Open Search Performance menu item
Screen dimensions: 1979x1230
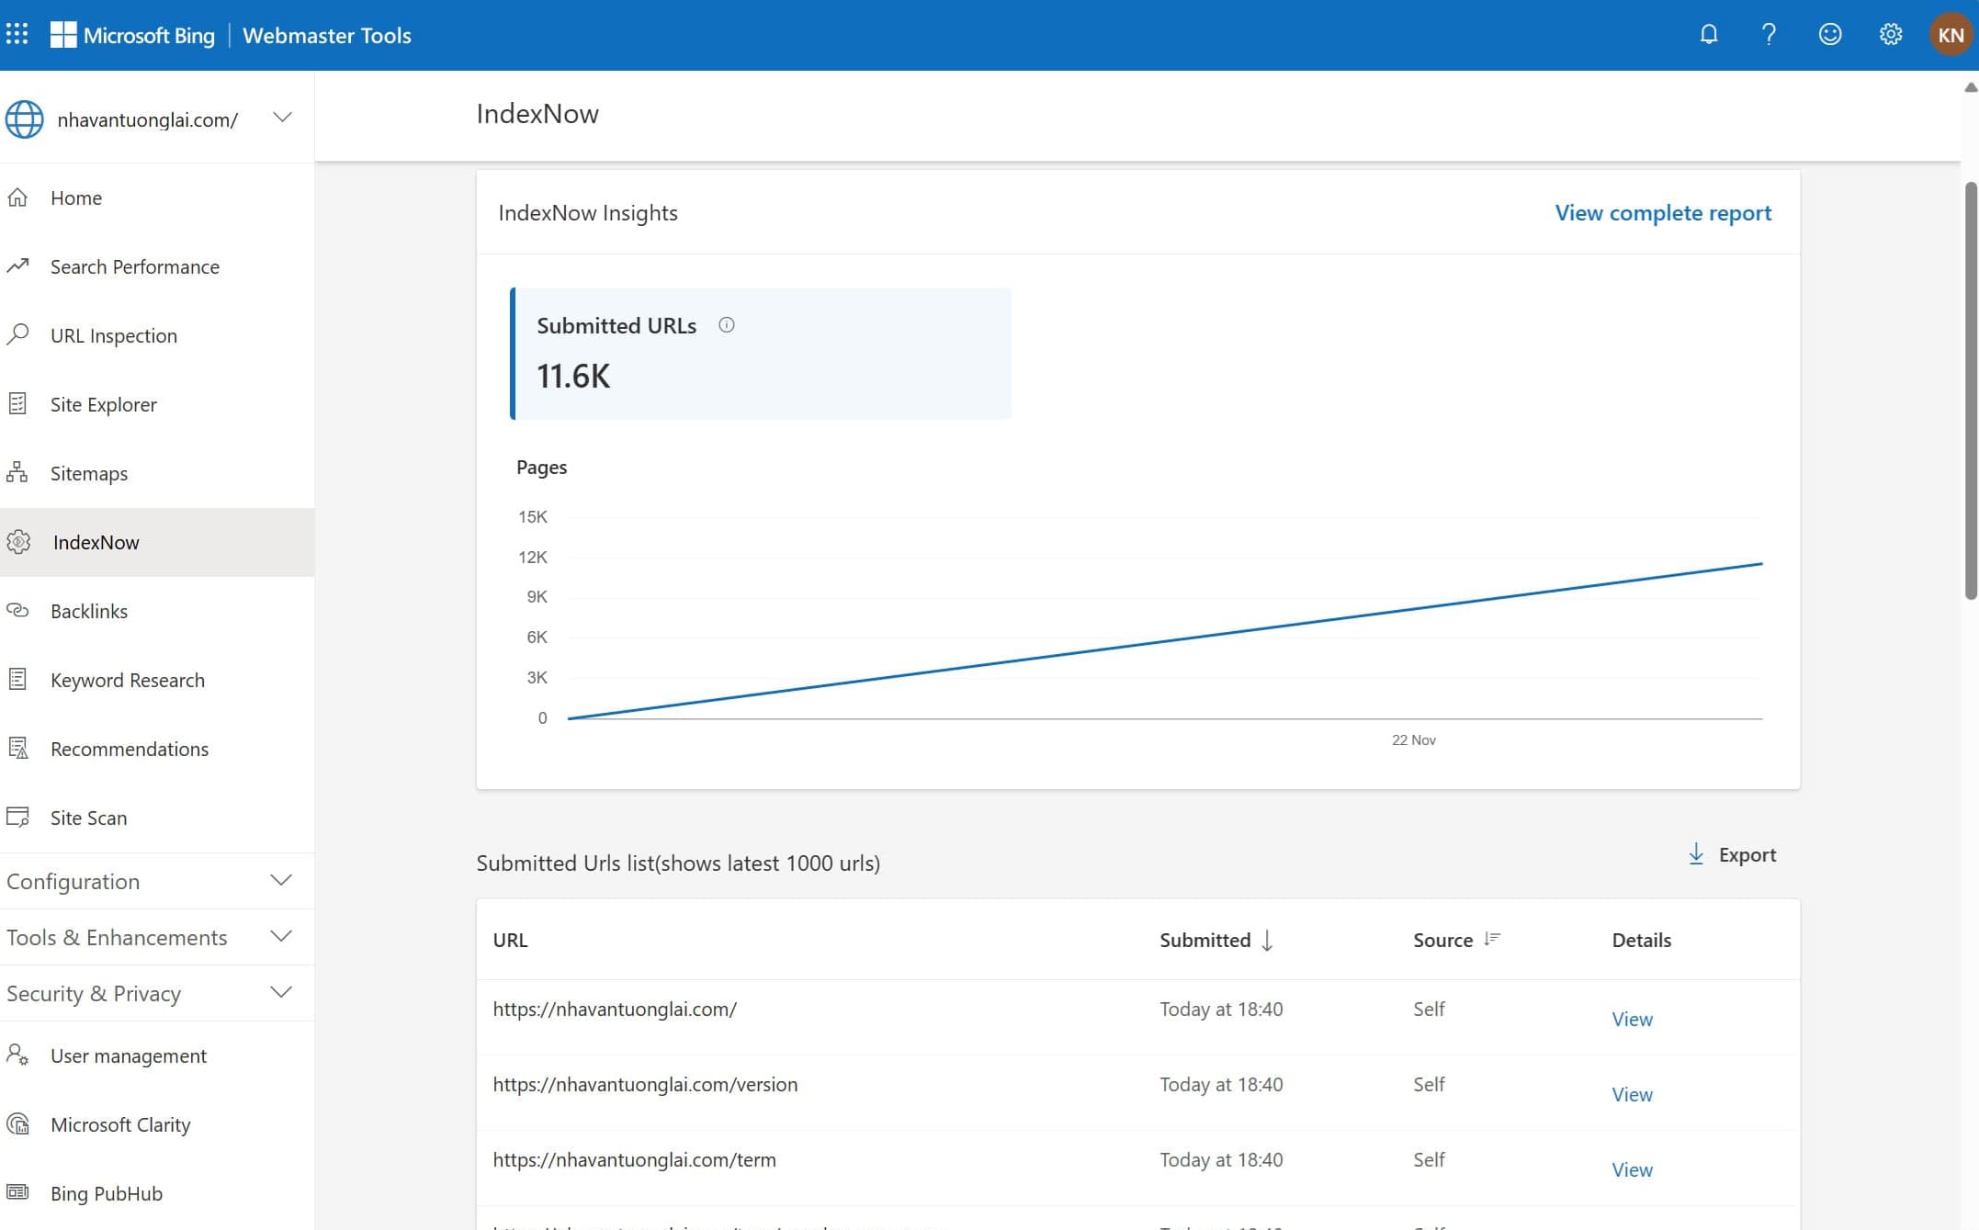157,266
